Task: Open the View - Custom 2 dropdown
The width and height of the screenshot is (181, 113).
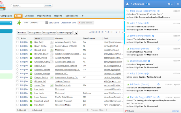Action: [x=35, y=23]
